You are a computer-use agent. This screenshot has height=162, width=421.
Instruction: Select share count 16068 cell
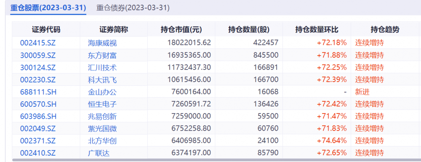(x=268, y=92)
